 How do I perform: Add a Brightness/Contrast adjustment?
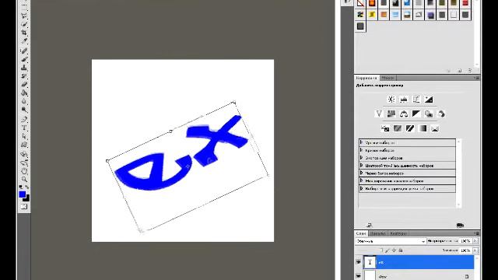[x=391, y=100]
